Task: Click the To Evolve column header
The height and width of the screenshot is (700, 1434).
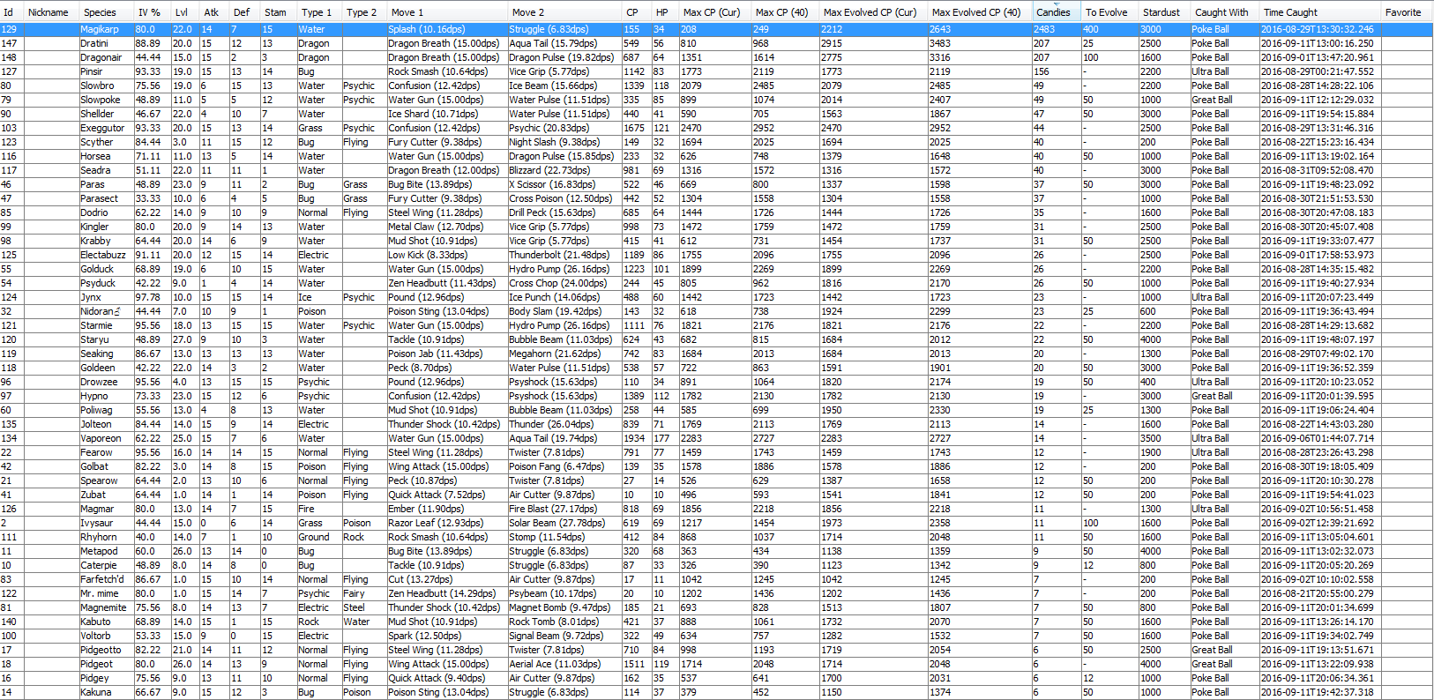Action: pos(1109,12)
